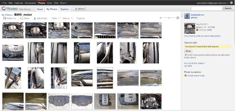235x111 pixels.
Task: Open Calendar in the top bar
Action: coord(19,3)
